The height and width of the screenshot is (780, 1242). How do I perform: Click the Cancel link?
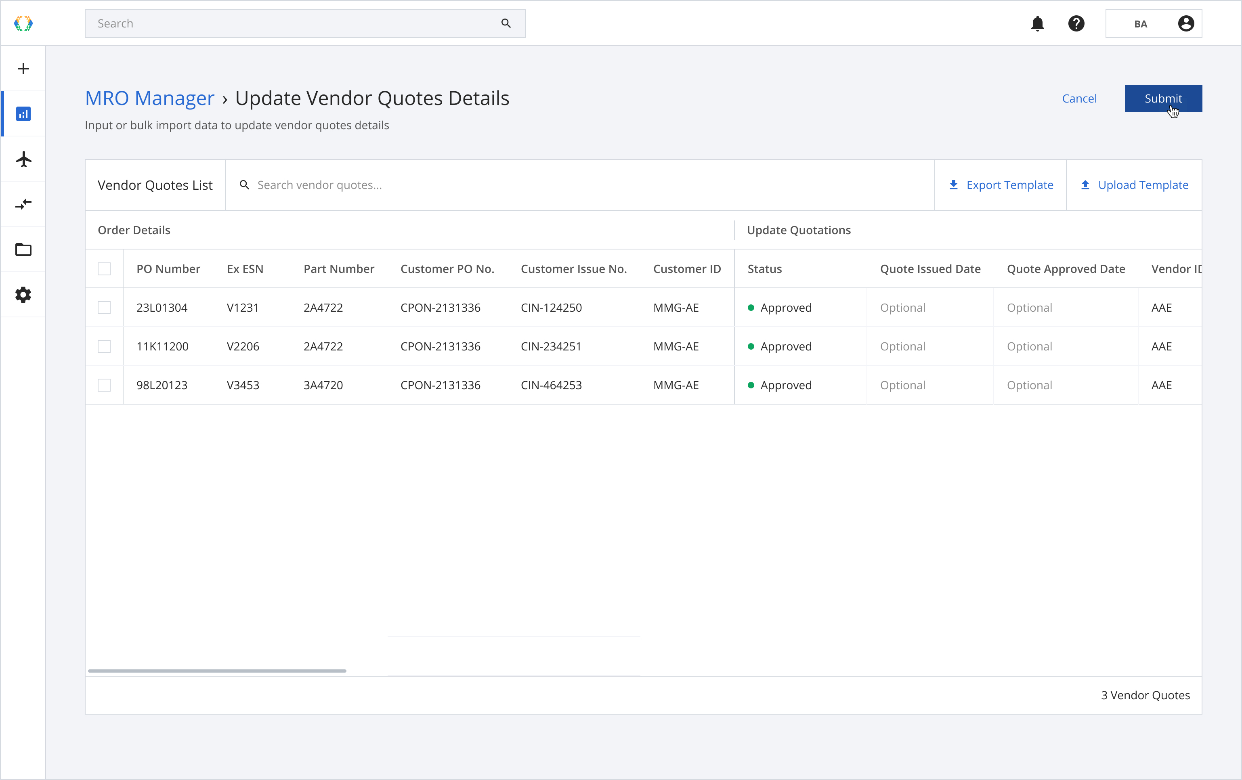pos(1079,98)
